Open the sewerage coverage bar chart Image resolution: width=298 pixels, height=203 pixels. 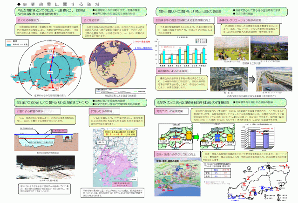pyautogui.click(x=182, y=51)
